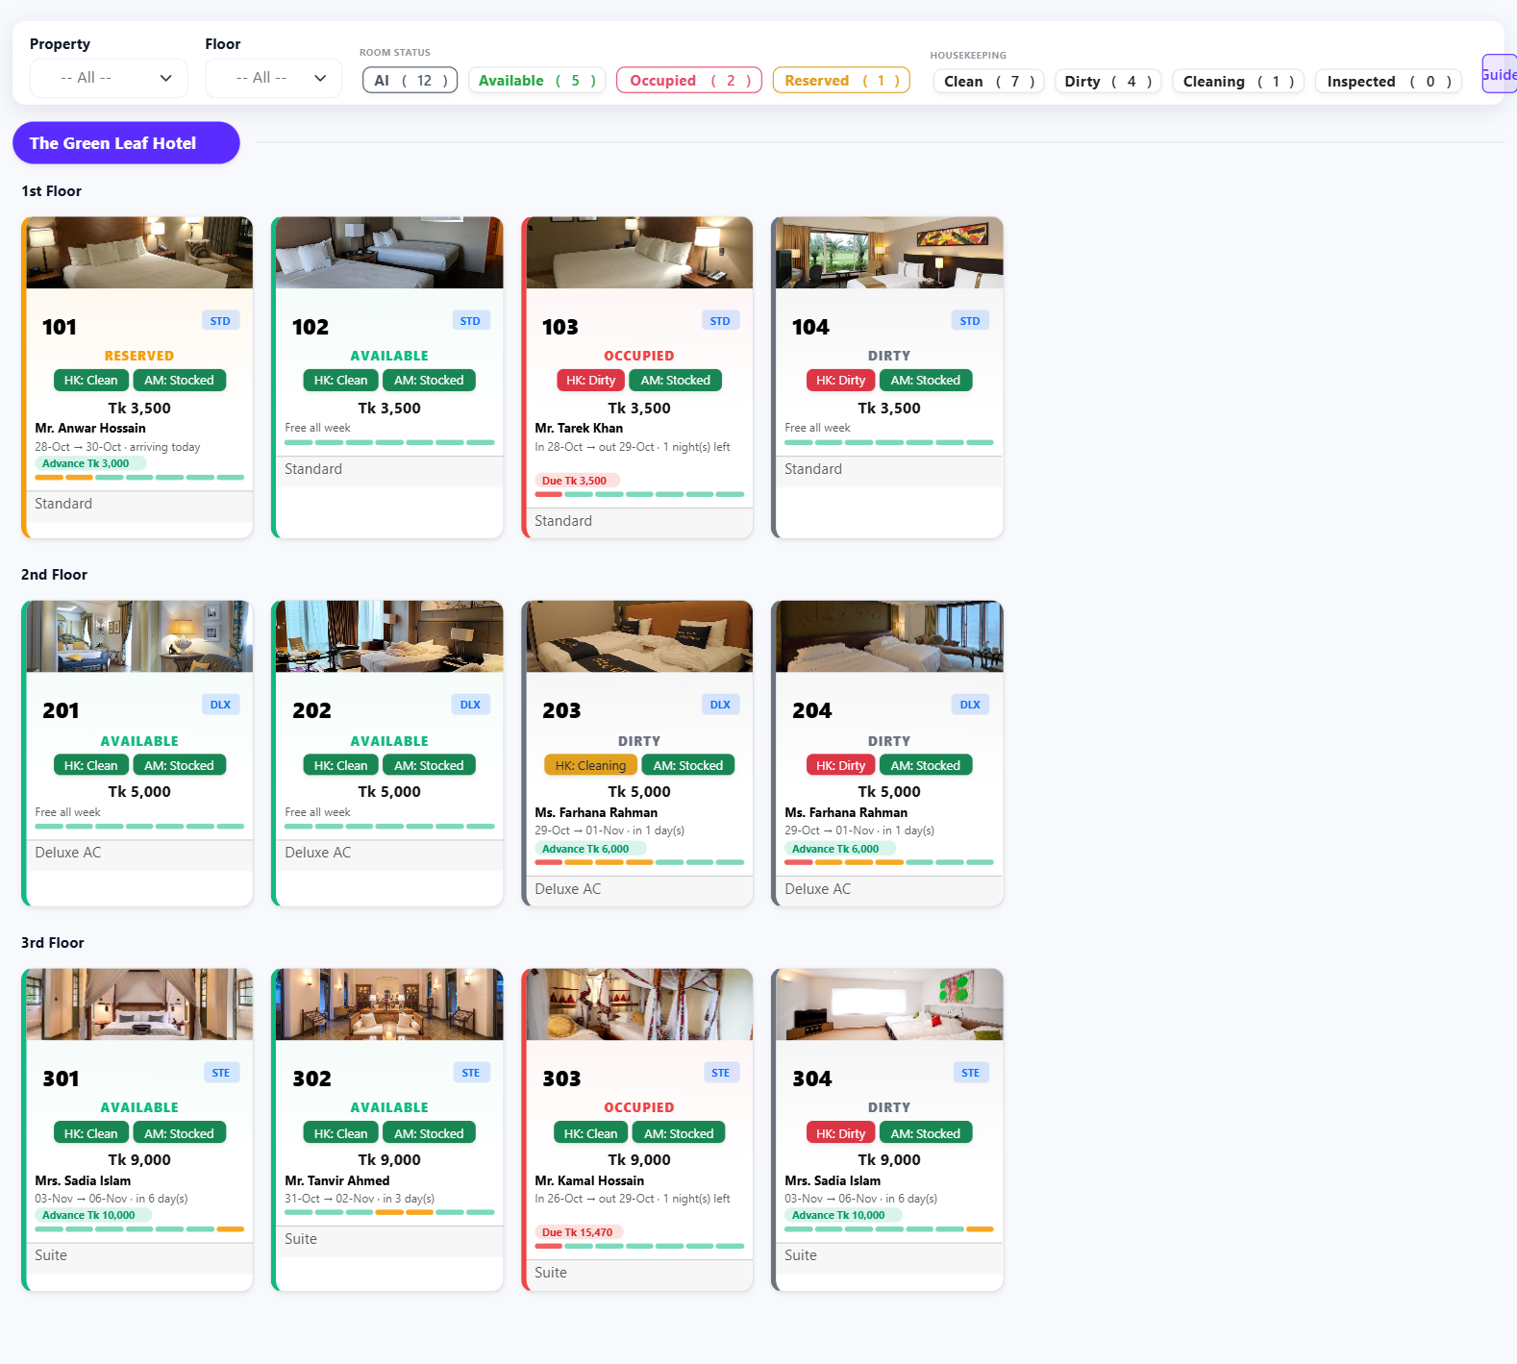This screenshot has height=1364, width=1517.
Task: Click the STD badge on room 102
Action: pos(470,321)
